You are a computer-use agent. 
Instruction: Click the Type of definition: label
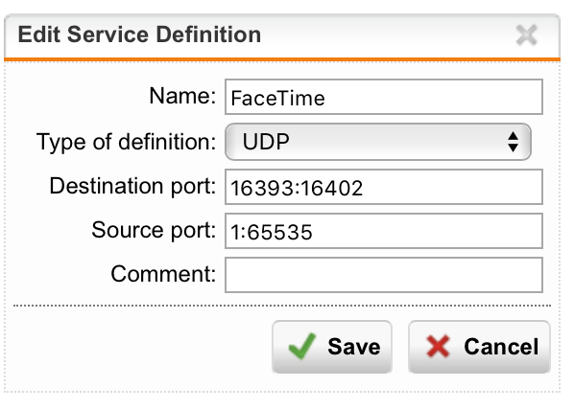[127, 142]
